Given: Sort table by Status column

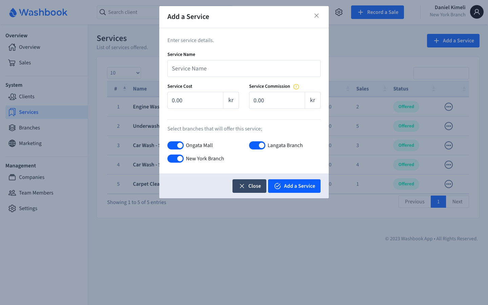Looking at the screenshot, I should point(413,89).
